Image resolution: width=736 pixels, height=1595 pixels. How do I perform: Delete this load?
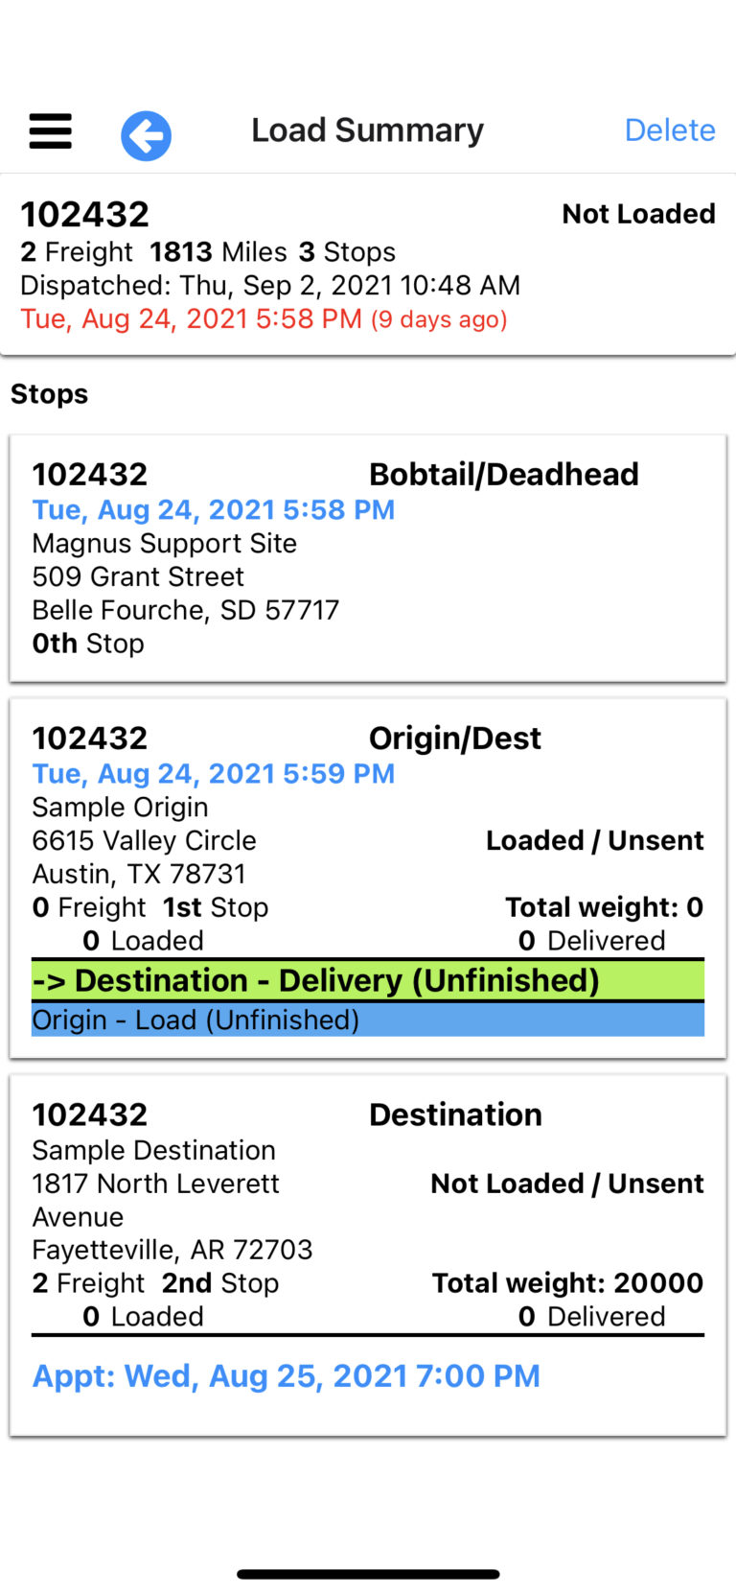pos(669,130)
